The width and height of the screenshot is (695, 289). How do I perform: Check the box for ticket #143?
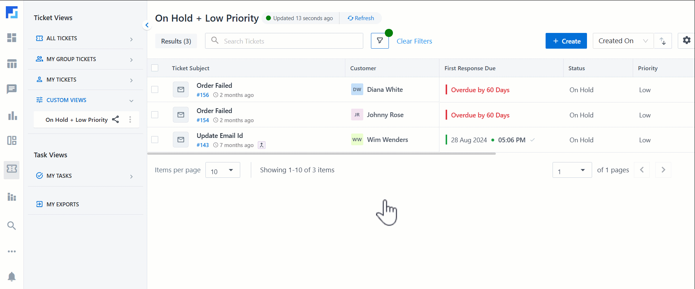click(x=155, y=140)
